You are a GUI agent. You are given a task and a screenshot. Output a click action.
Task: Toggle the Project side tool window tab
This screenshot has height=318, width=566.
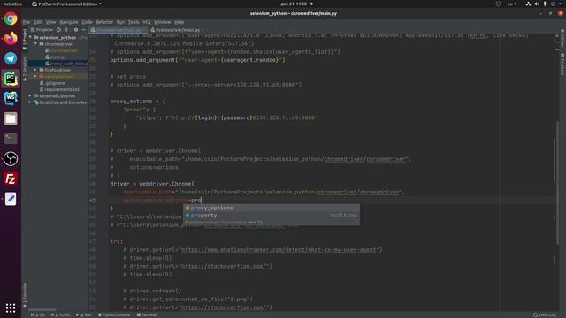point(25,39)
